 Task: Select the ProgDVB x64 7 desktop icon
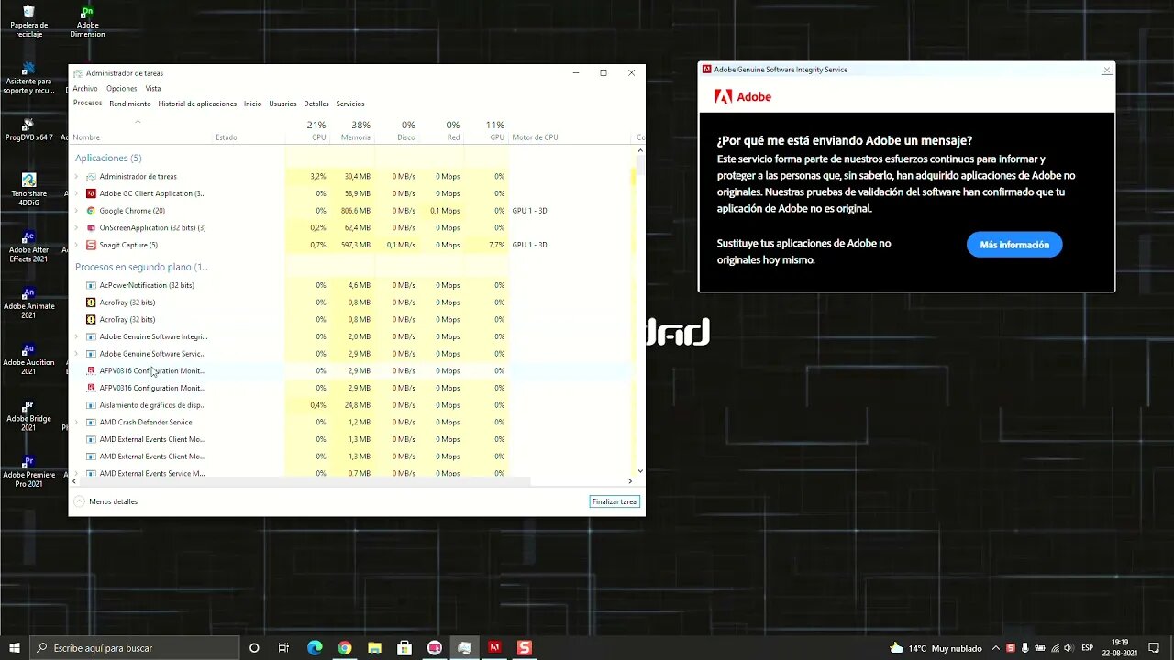click(28, 129)
